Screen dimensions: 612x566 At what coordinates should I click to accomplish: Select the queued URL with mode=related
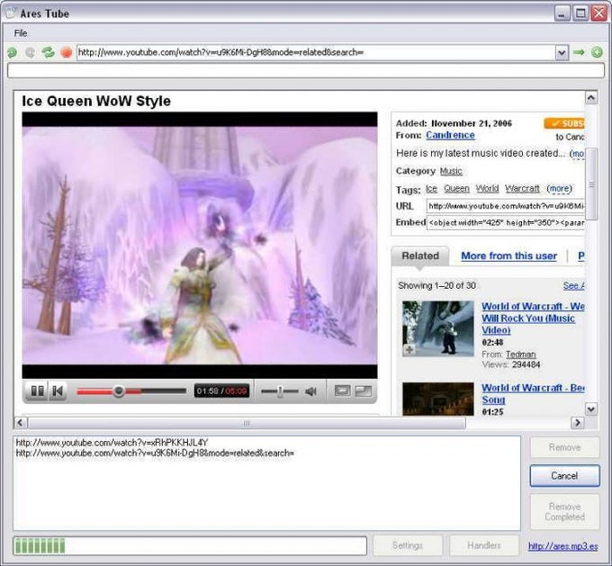point(155,454)
